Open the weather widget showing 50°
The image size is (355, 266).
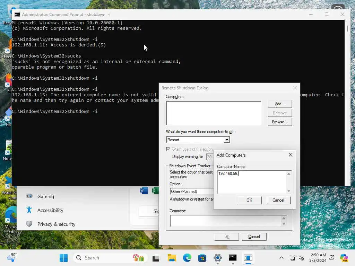tap(11, 258)
